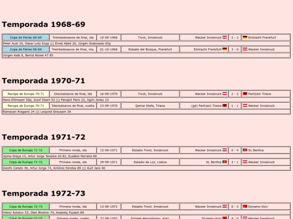The width and height of the screenshot is (293, 219).
Task: Click the date 29-09-1971
Action: pos(109,162)
